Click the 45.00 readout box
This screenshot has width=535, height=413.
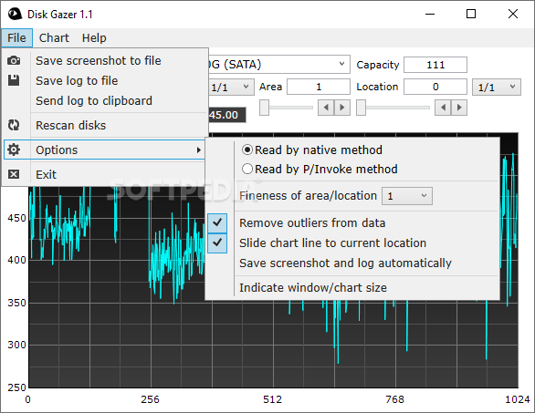coord(227,115)
